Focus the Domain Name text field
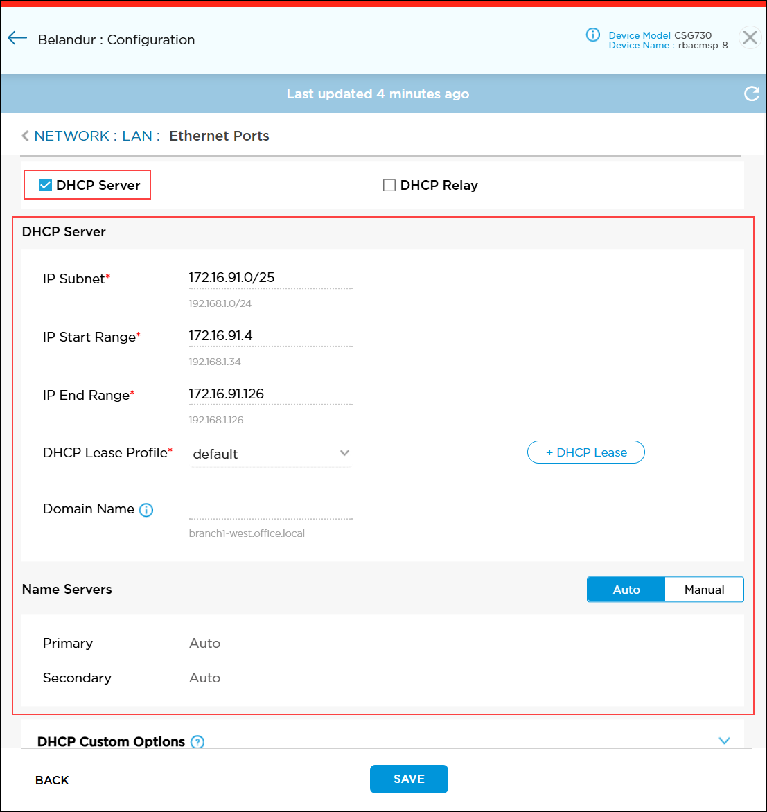767x812 pixels. coord(270,509)
